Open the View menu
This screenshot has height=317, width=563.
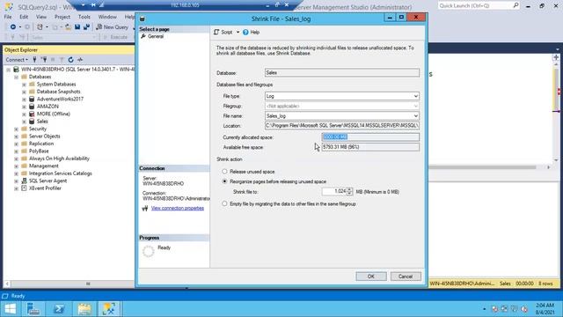(x=41, y=17)
